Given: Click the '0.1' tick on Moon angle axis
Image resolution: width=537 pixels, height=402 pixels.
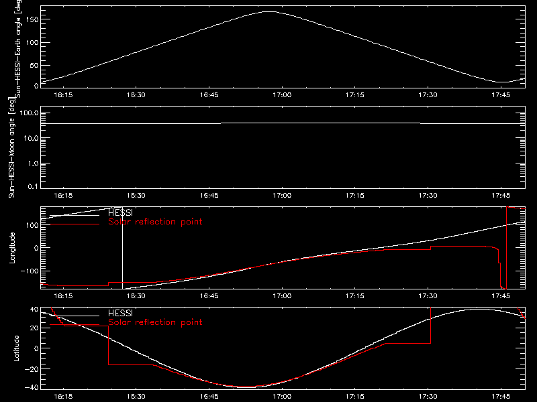Looking at the screenshot, I should point(33,186).
